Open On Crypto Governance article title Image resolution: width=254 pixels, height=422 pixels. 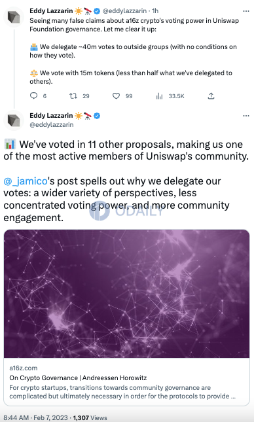[x=78, y=378]
